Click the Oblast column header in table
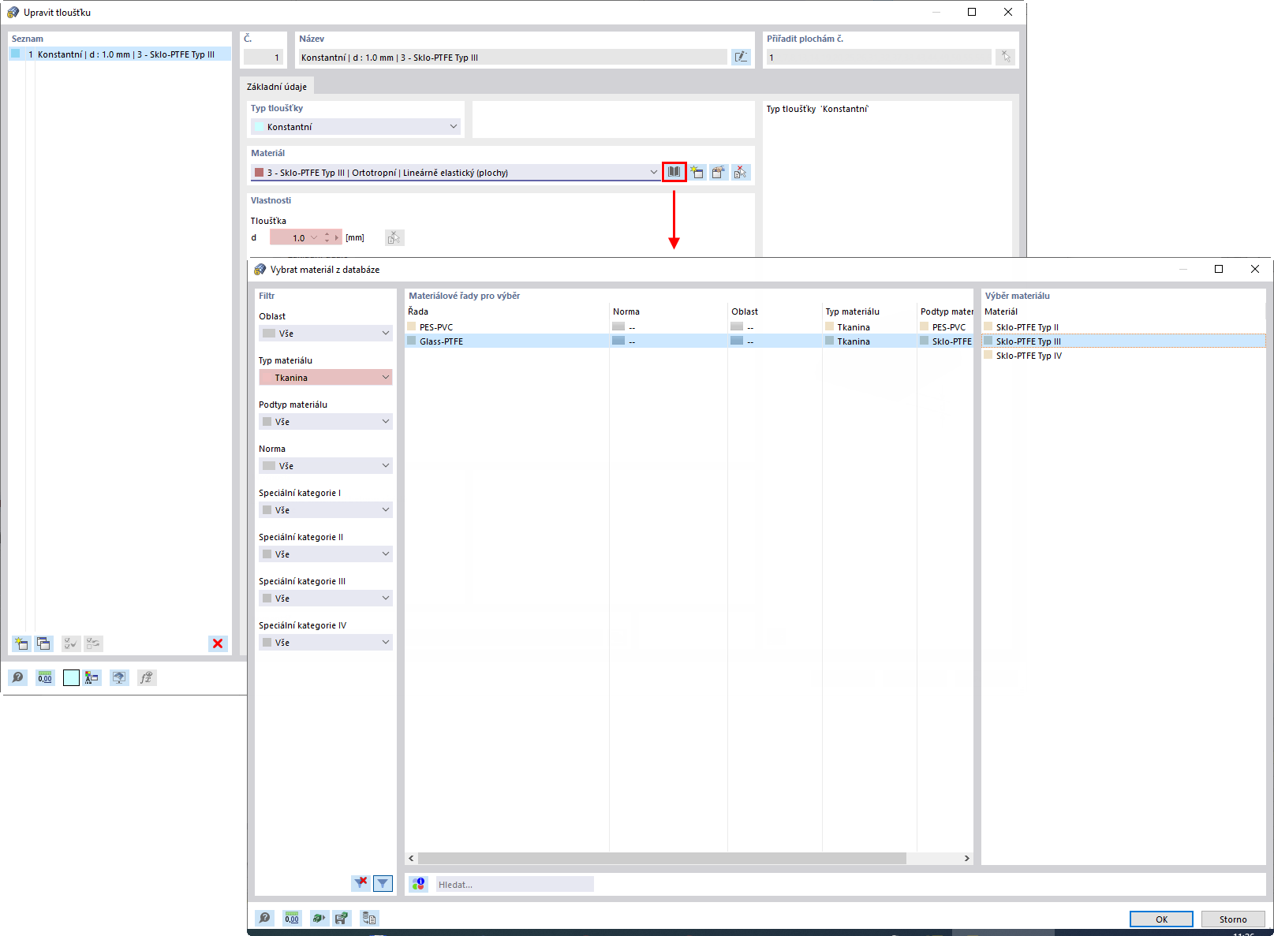 (x=775, y=311)
